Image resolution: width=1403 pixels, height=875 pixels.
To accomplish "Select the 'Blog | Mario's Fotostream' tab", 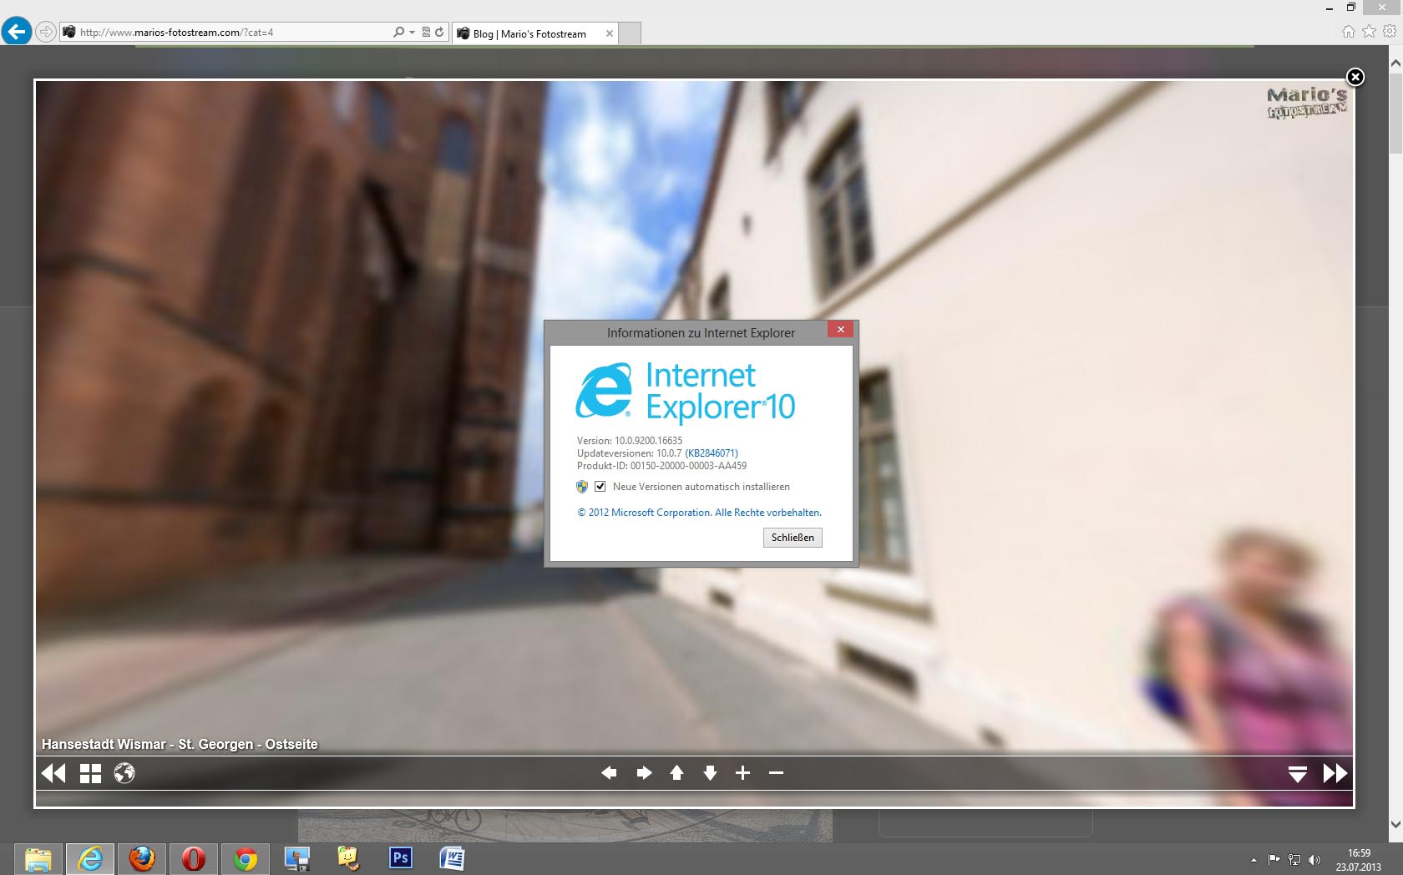I will pyautogui.click(x=529, y=34).
